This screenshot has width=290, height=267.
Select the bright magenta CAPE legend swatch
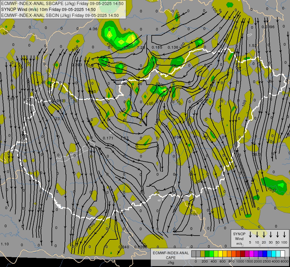point(251,254)
